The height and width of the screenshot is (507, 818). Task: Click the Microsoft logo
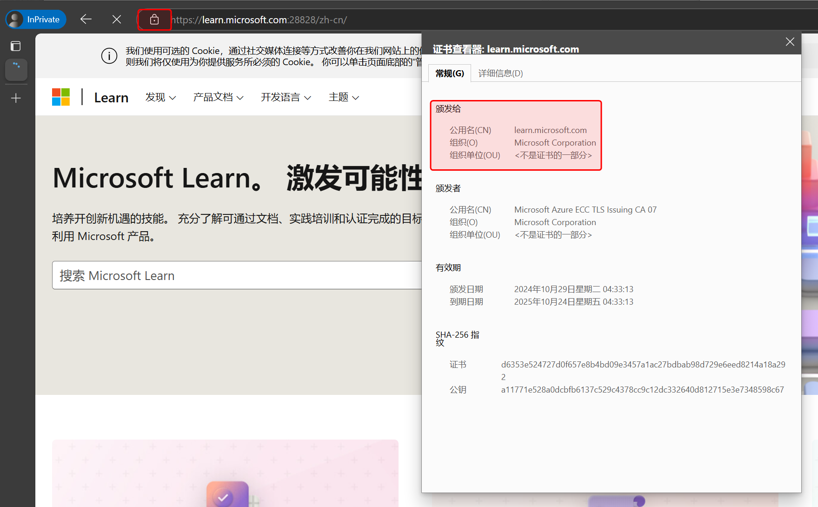click(x=61, y=97)
